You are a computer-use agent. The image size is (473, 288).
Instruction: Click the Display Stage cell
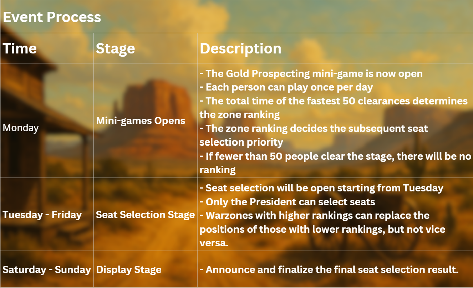[x=128, y=270]
